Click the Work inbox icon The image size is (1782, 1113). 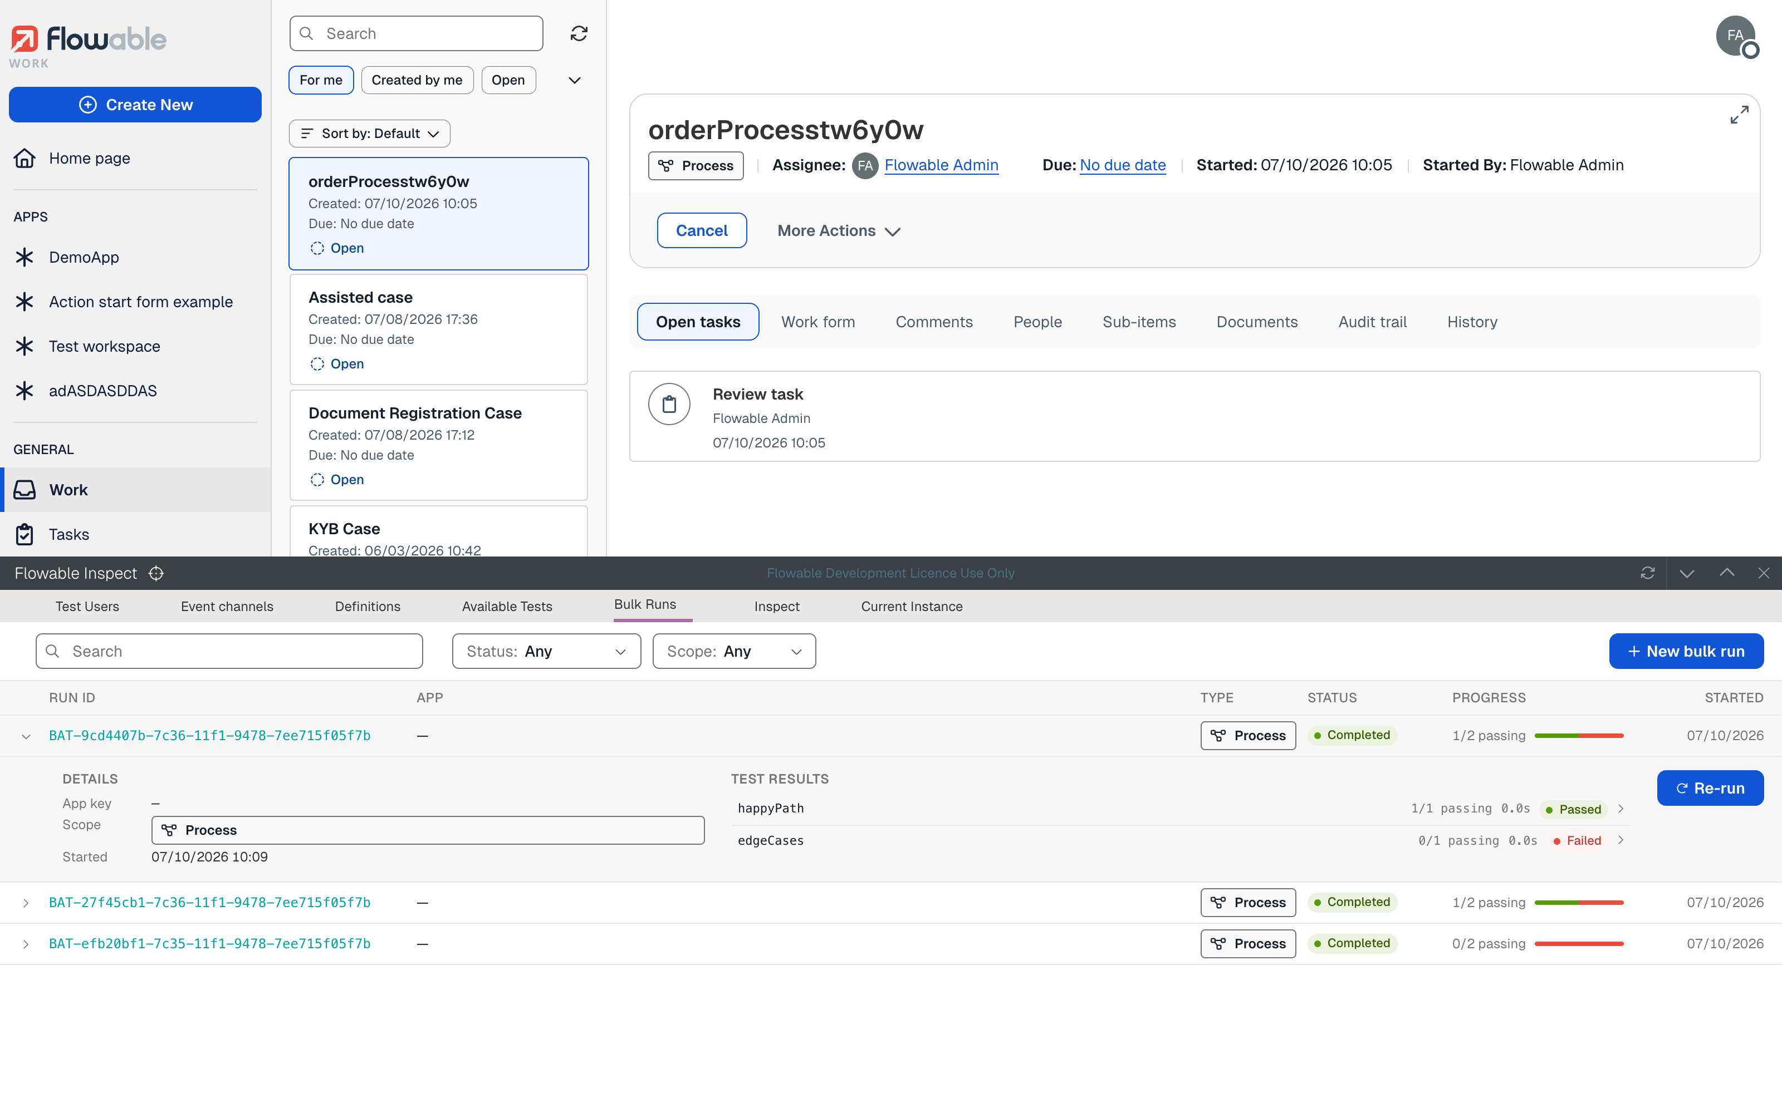(x=25, y=490)
